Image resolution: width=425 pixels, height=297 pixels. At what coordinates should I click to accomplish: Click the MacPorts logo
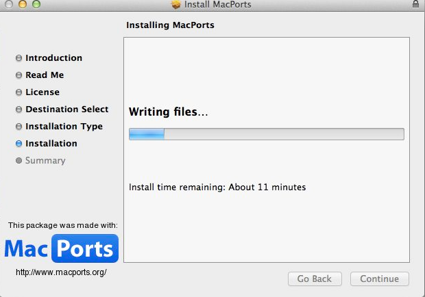62,248
